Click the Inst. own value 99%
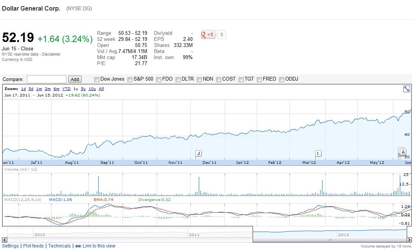The height and width of the screenshot is (249, 415). point(188,57)
